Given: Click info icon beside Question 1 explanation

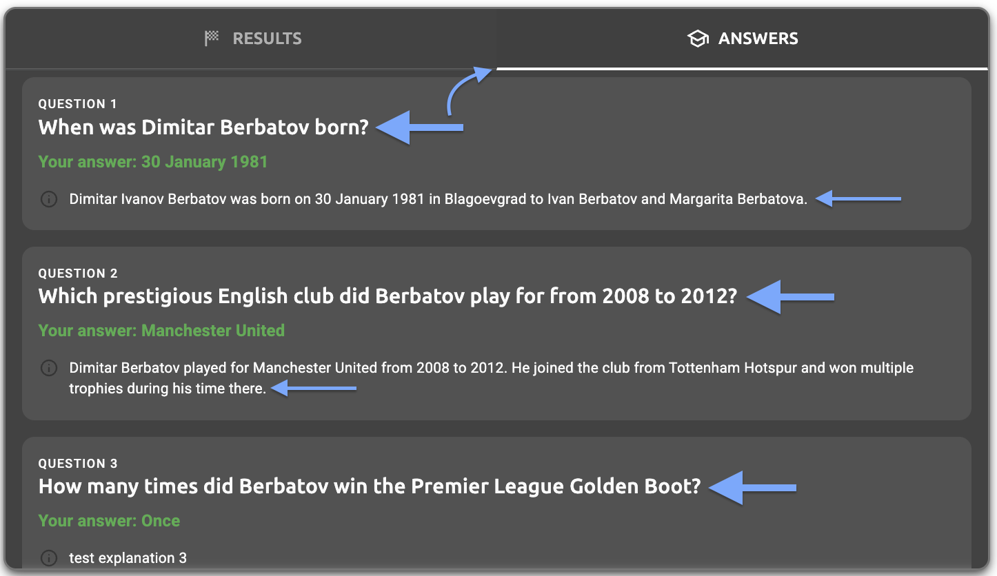Looking at the screenshot, I should 49,200.
